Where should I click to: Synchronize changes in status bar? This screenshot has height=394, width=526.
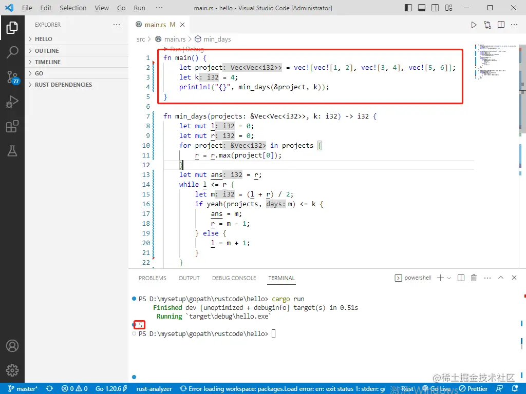[x=49, y=389]
